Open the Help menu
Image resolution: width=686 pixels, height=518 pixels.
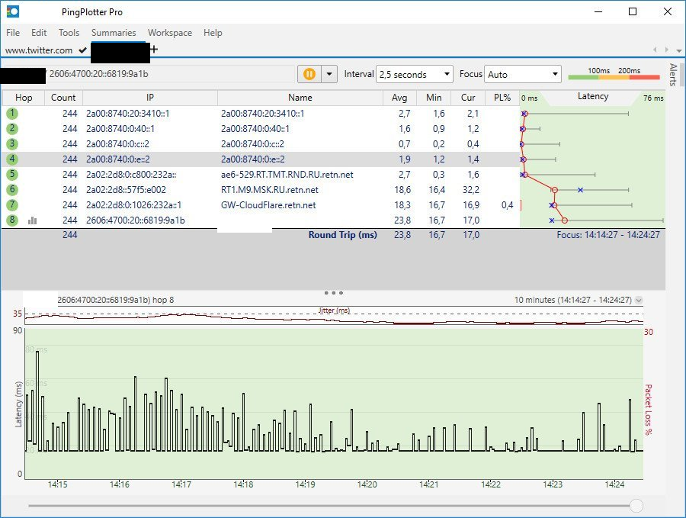click(x=213, y=33)
